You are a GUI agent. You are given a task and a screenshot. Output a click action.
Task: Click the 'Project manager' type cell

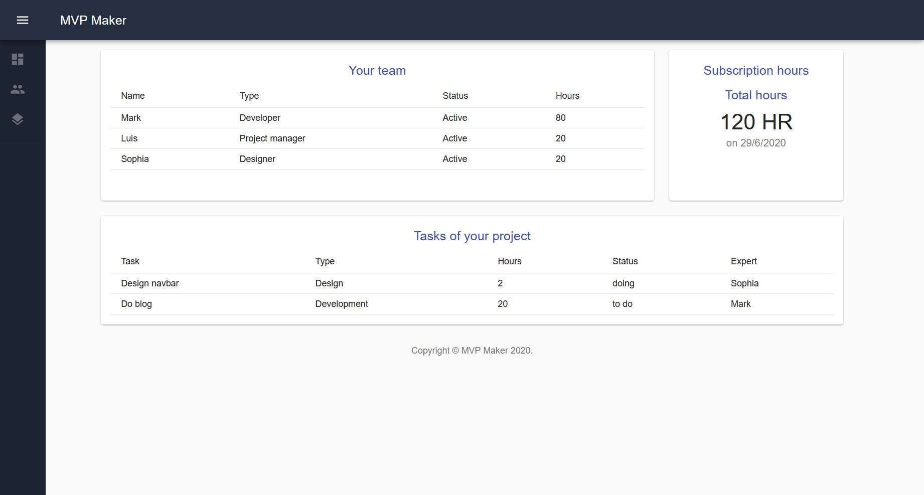pos(272,138)
